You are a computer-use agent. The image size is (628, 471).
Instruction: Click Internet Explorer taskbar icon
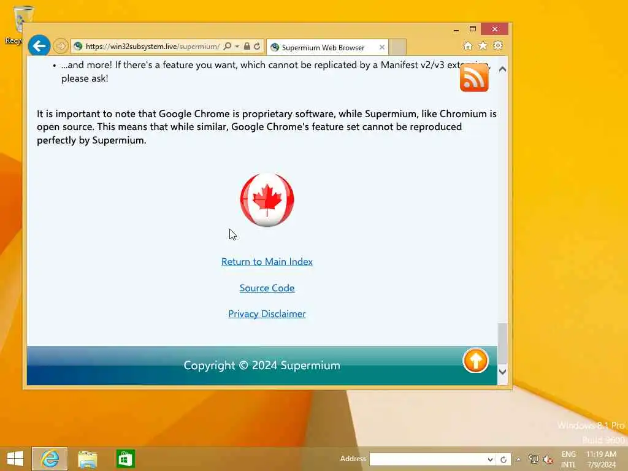(50, 459)
